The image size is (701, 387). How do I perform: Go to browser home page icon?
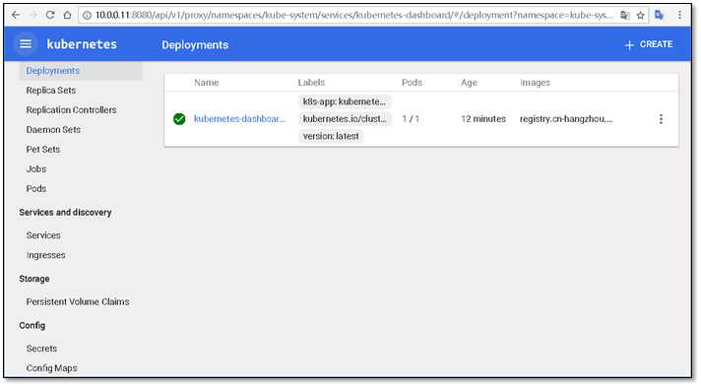tap(67, 15)
